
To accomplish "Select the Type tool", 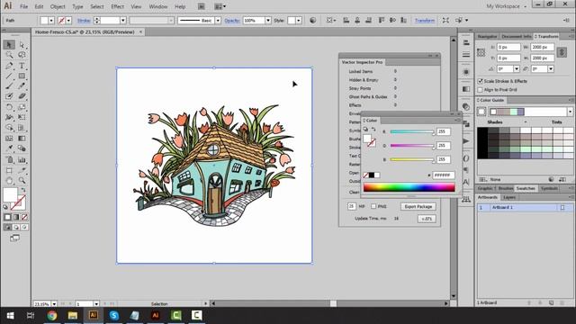I will (22, 66).
